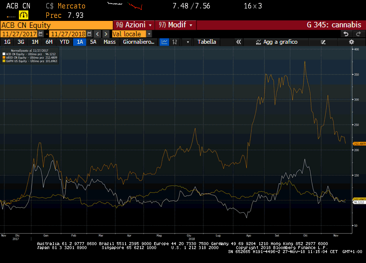Click the Normalizzato al 11/27/2017 legend header
This screenshot has width=366, height=263.
coord(29,50)
